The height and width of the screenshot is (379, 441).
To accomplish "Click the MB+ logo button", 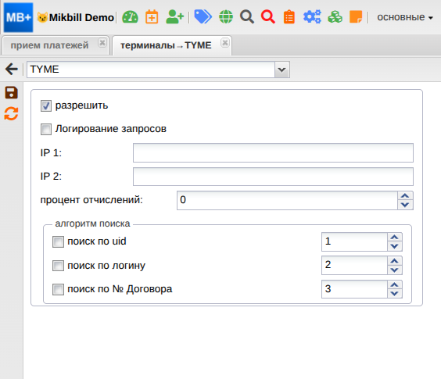I will click(x=18, y=17).
